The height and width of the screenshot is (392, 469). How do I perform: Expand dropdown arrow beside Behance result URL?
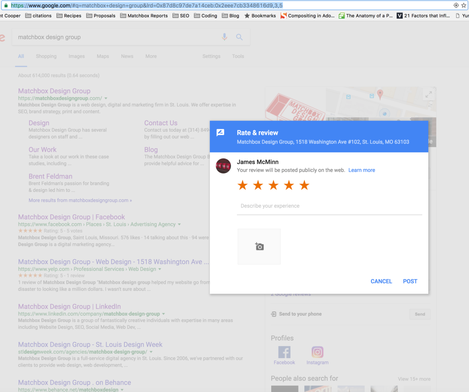point(122,390)
